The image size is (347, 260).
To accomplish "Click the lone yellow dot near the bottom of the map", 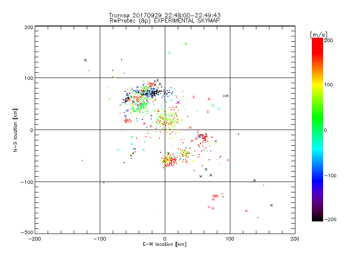I will point(155,213).
